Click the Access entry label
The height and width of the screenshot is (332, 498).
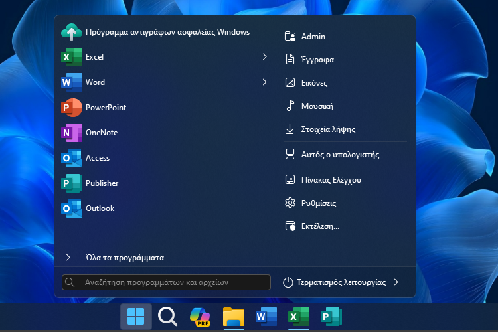click(x=98, y=158)
